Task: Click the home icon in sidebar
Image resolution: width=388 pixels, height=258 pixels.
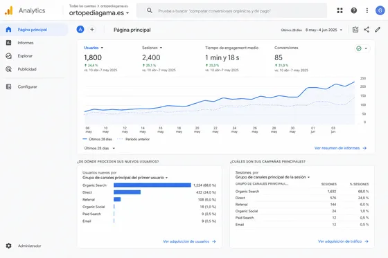Action: tap(8, 30)
